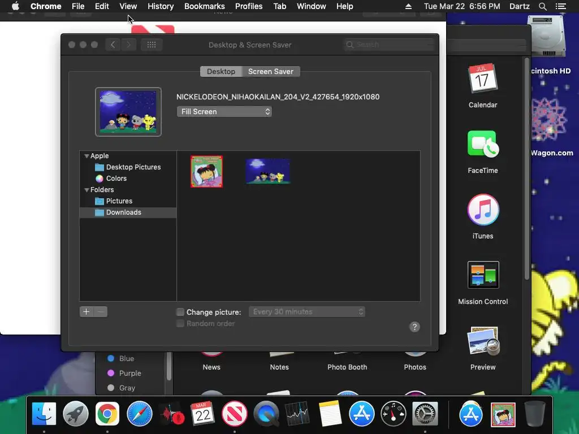Open Safari compass icon in Dock
Screen dimensions: 579x434
click(139, 414)
